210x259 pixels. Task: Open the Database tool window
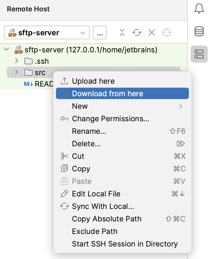click(199, 31)
